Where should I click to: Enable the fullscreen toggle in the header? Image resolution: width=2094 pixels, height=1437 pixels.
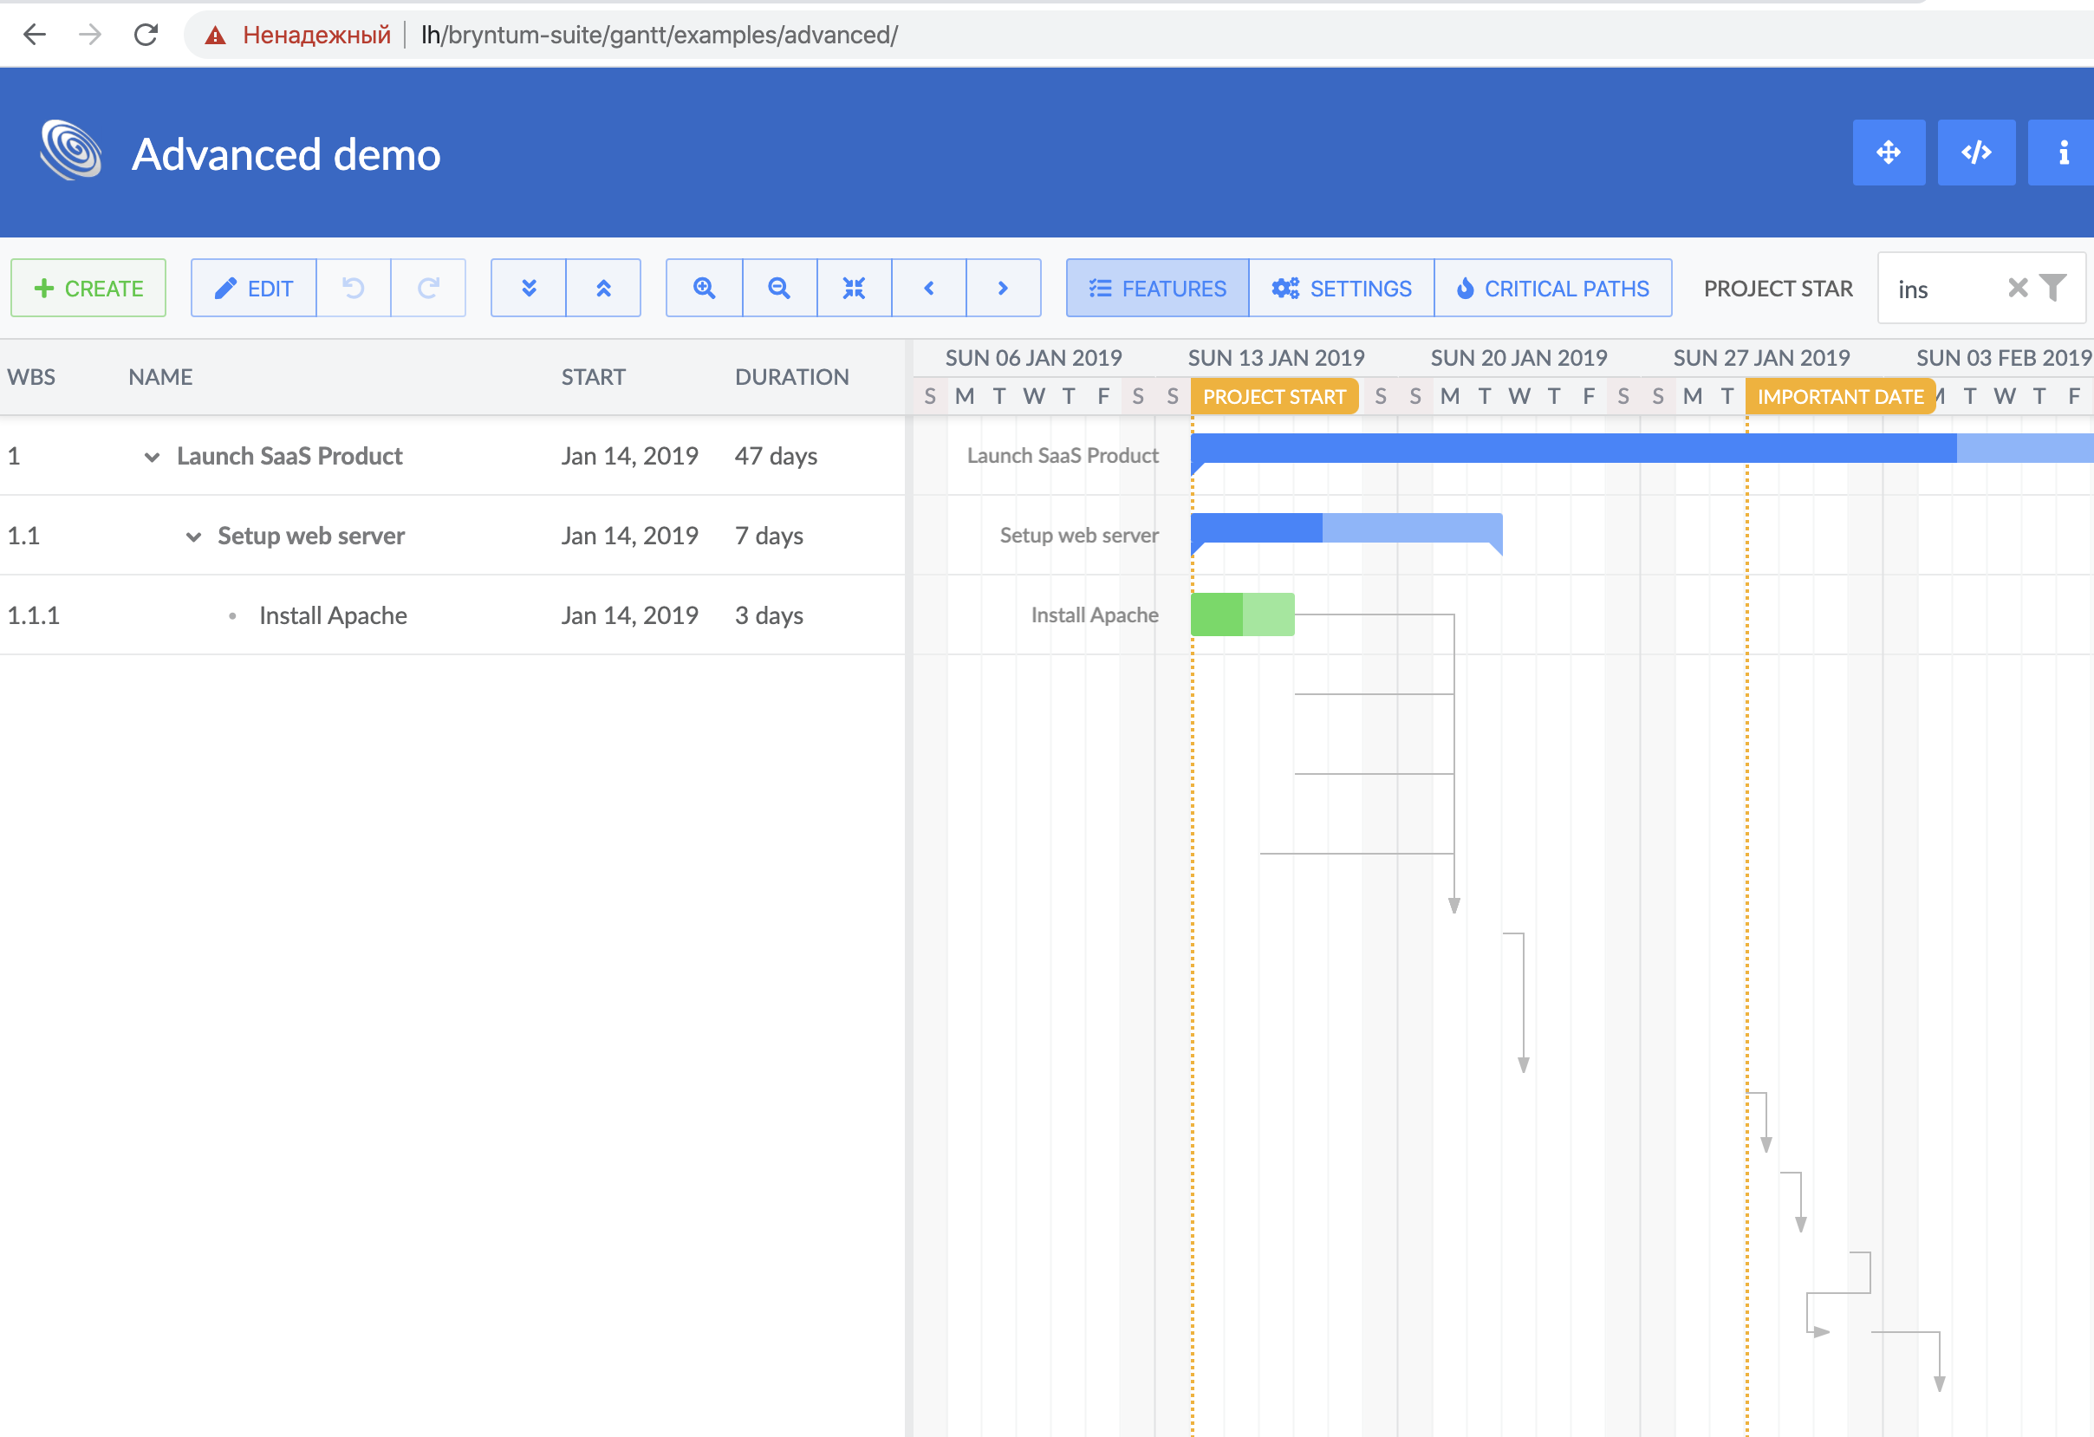(1889, 153)
